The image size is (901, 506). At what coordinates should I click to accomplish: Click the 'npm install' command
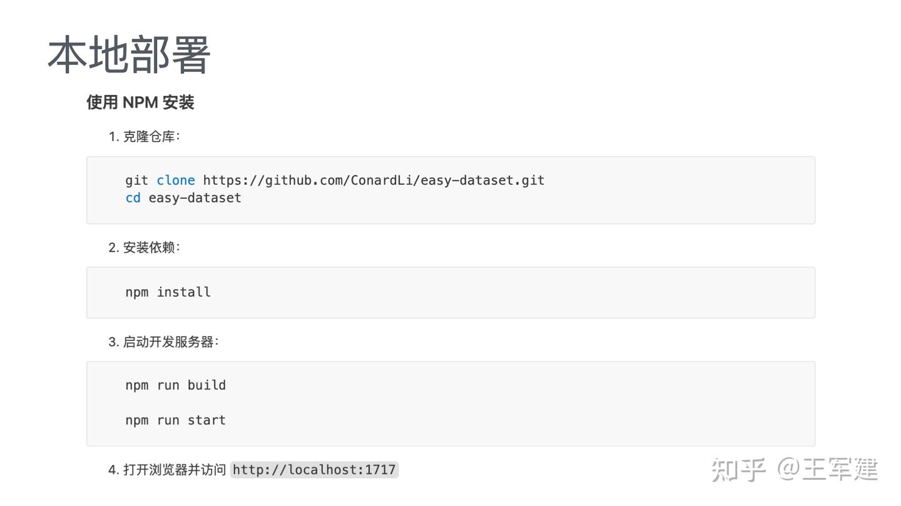pyautogui.click(x=168, y=292)
